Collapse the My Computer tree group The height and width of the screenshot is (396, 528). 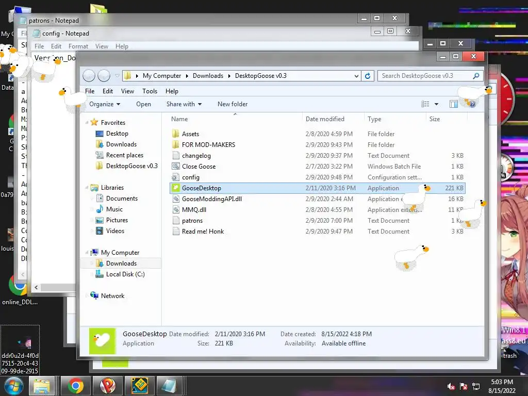point(87,253)
